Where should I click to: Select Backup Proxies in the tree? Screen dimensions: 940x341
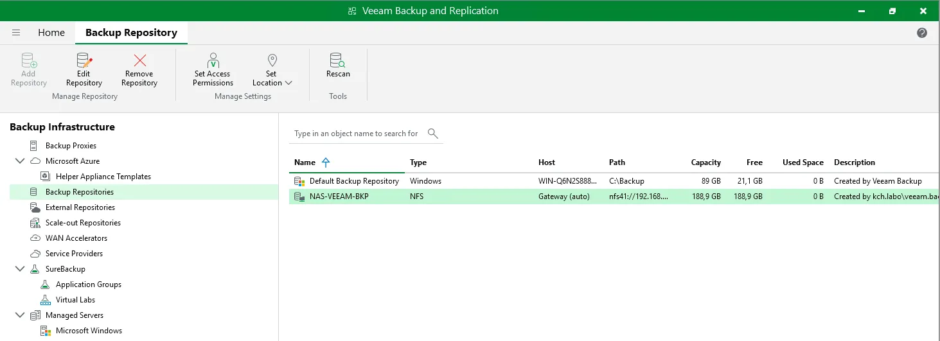71,146
